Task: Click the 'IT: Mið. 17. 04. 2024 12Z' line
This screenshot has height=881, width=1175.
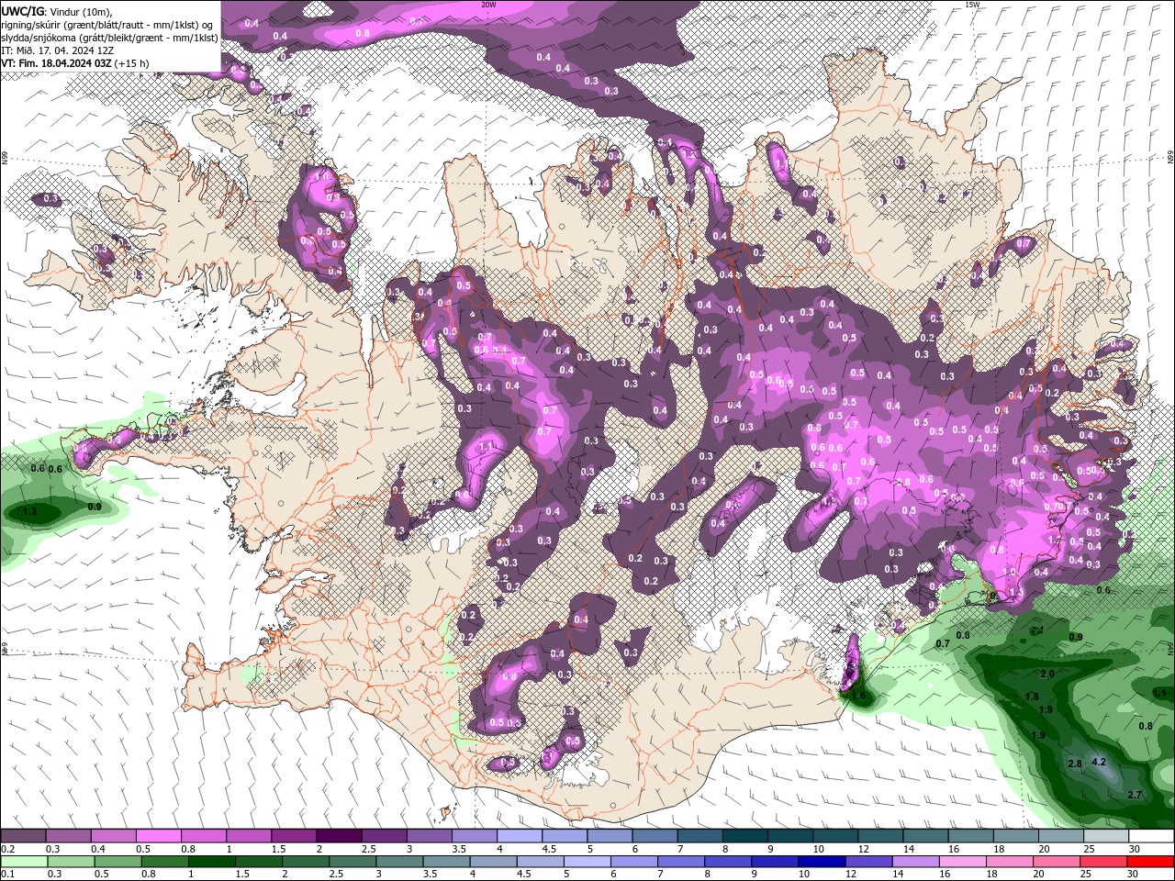Action: (57, 50)
